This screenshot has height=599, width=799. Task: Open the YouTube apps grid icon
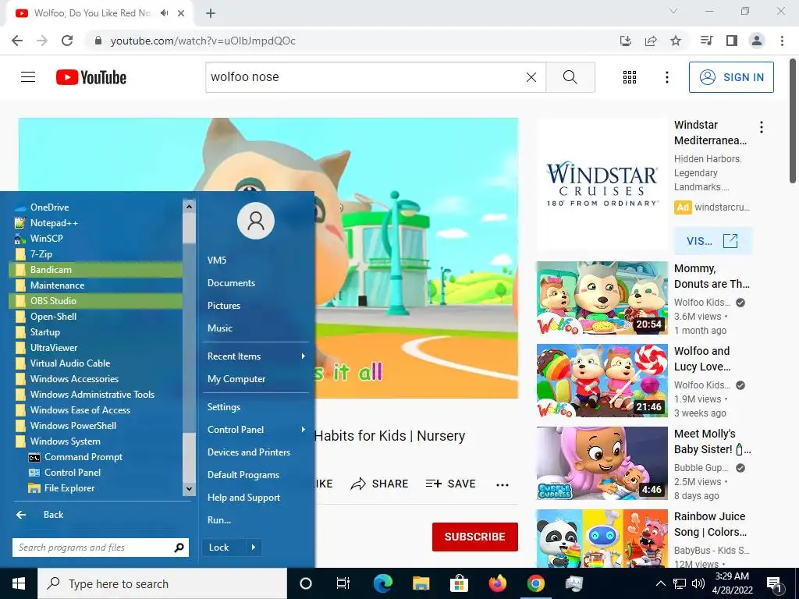click(x=630, y=77)
